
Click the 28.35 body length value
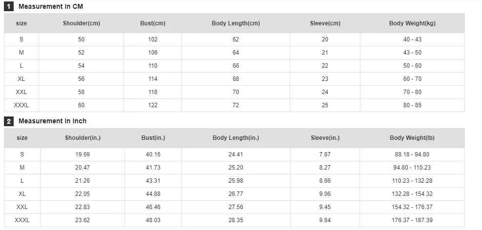click(x=236, y=220)
